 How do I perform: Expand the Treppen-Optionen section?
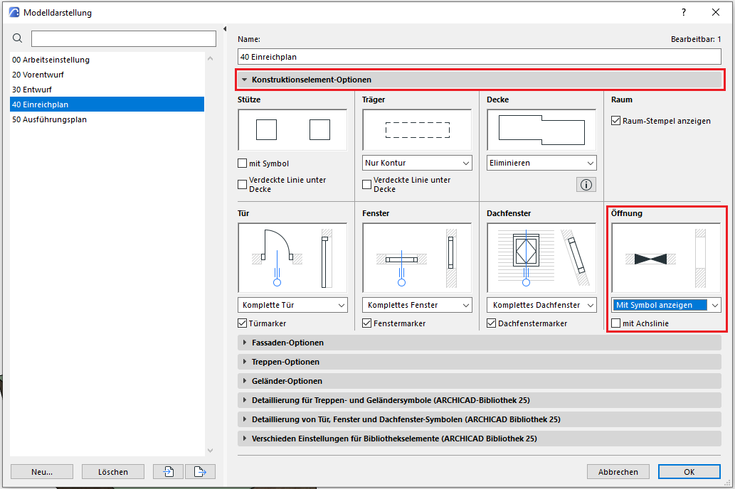[285, 362]
